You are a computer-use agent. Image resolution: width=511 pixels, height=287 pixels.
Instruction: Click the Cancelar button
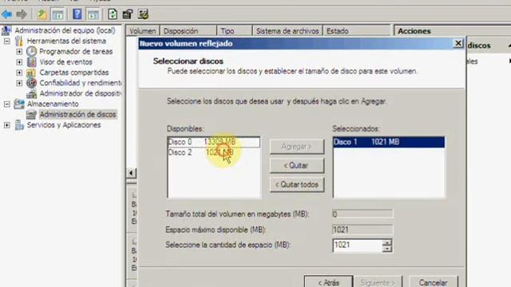coord(433,281)
